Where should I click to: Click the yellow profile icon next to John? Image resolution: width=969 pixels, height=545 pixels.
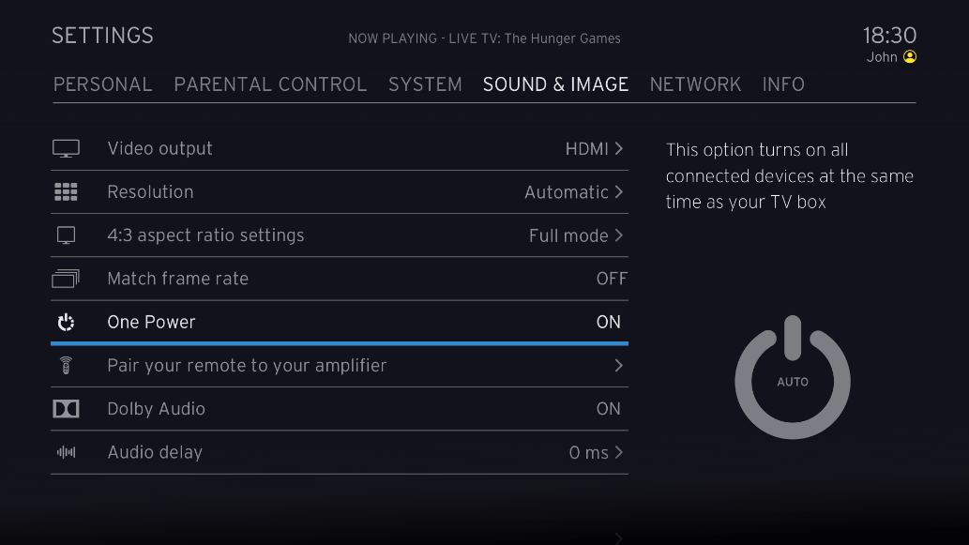[x=909, y=57]
